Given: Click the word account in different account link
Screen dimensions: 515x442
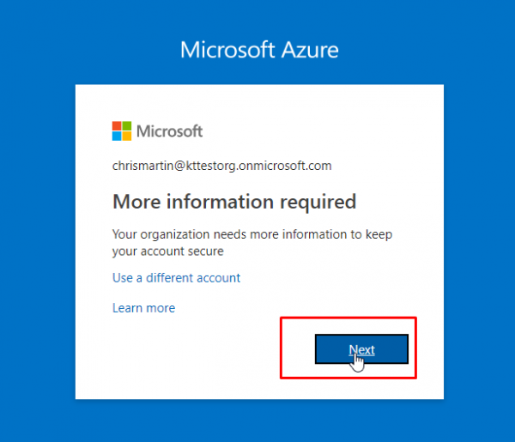Looking at the screenshot, I should click(x=219, y=278).
